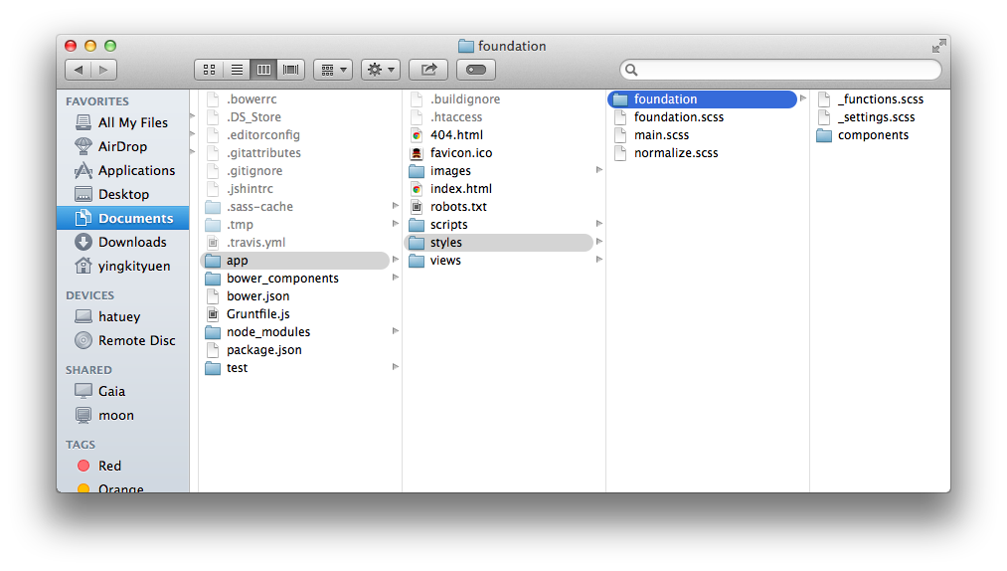Select the Cover Flow view button

(x=290, y=70)
